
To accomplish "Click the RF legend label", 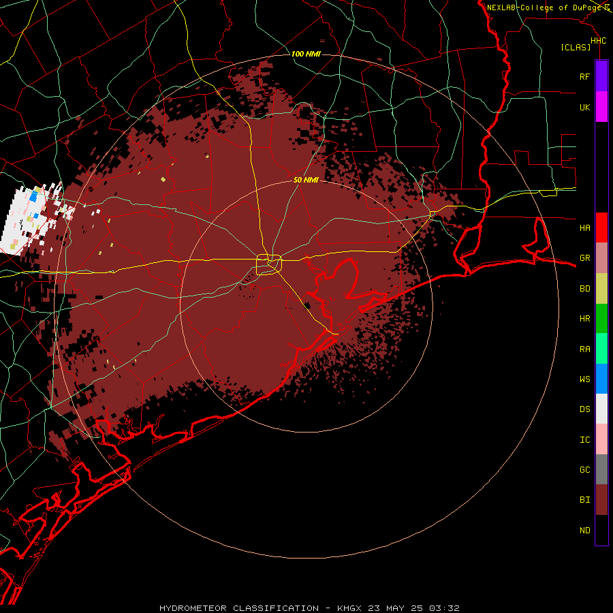I will point(584,76).
